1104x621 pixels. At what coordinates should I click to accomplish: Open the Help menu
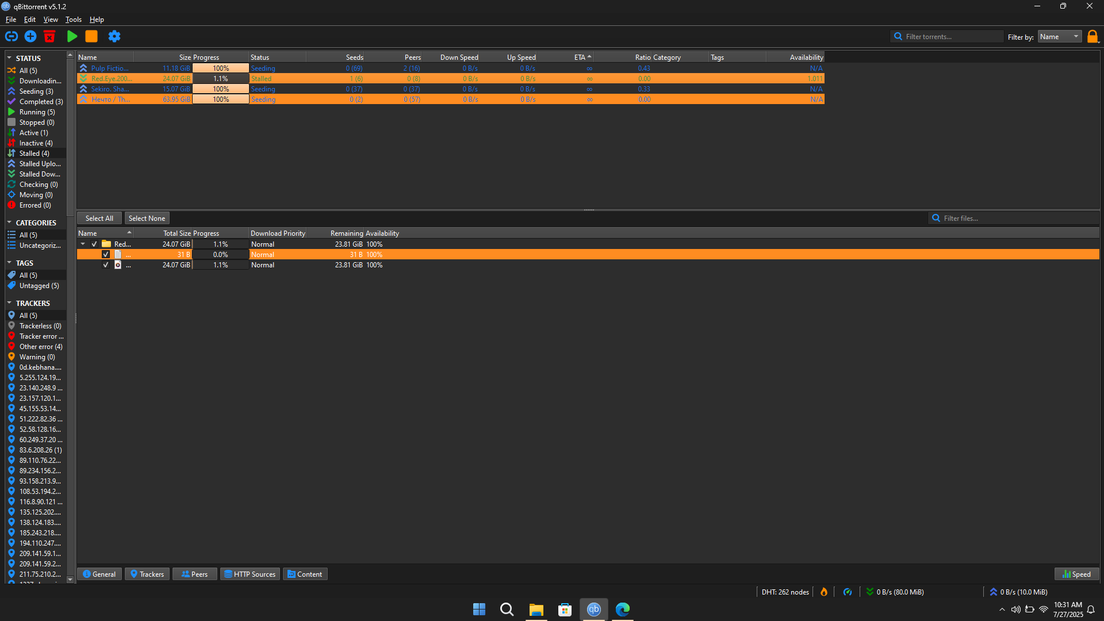pyautogui.click(x=97, y=20)
